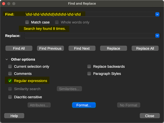The width and height of the screenshot is (164, 123).
Task: Collapse the Other options section
Action: (x=7, y=59)
